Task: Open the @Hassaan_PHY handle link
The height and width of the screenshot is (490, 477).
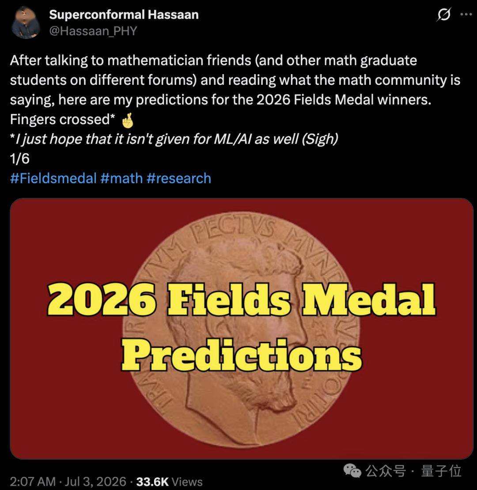Action: pyautogui.click(x=93, y=31)
